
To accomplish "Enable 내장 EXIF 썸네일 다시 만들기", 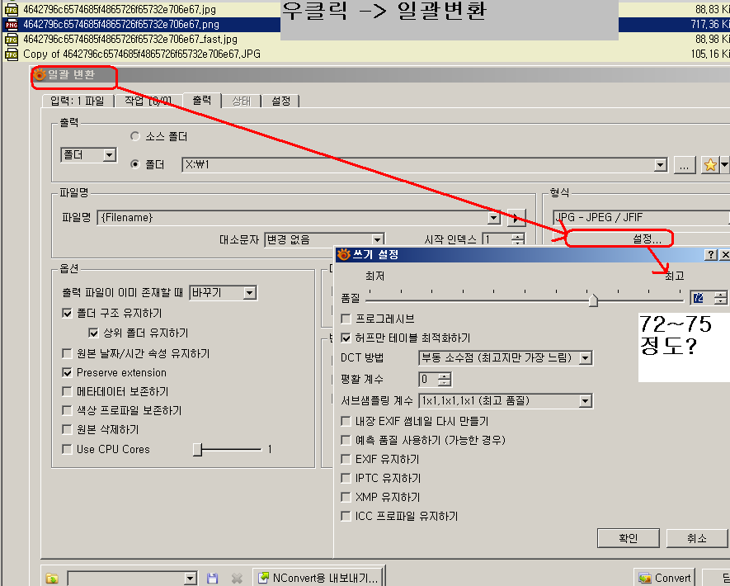I will (x=346, y=421).
